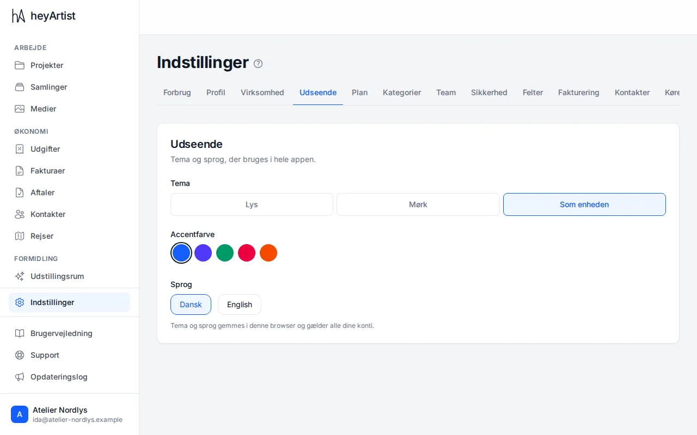
Task: Select the Plan tab
Action: pos(359,92)
